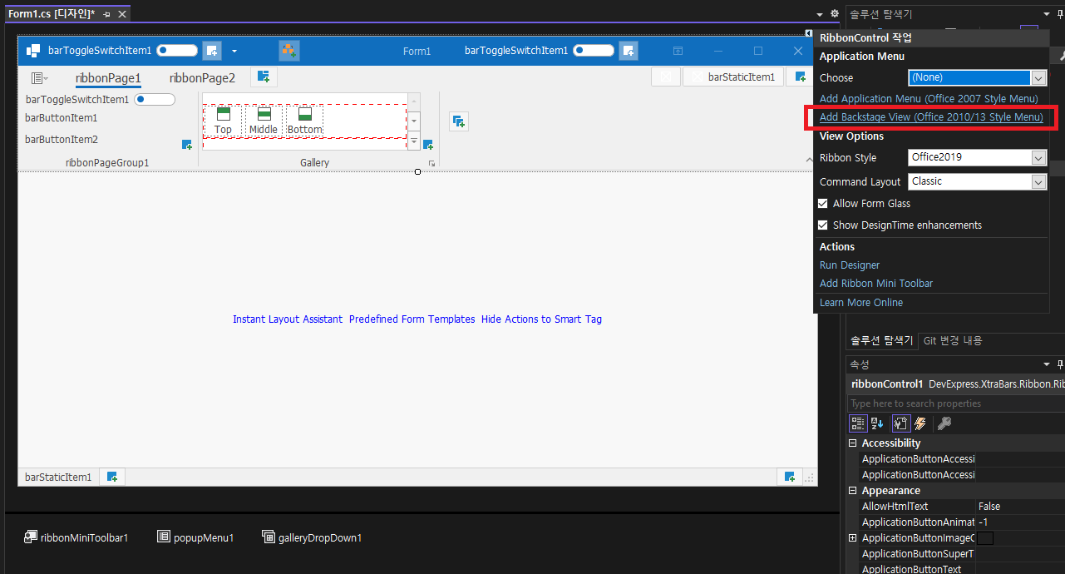Click Run Designer link
Screen dimensions: 1065x574
pos(850,265)
